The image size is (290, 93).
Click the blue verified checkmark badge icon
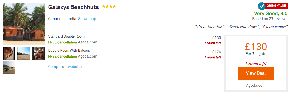[x=262, y=6]
